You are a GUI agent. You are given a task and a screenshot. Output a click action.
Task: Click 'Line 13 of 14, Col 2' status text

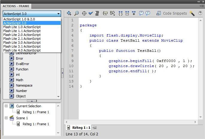[82, 134]
